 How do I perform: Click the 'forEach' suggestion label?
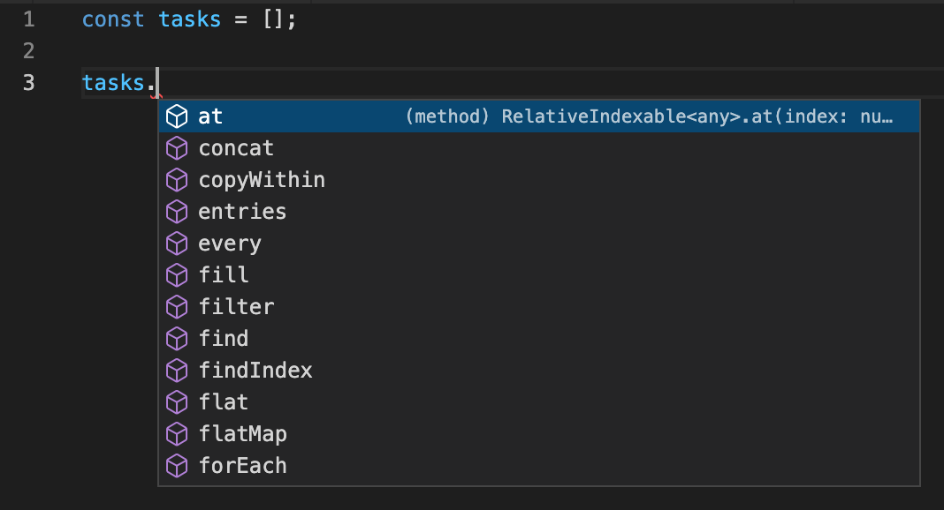(x=243, y=465)
